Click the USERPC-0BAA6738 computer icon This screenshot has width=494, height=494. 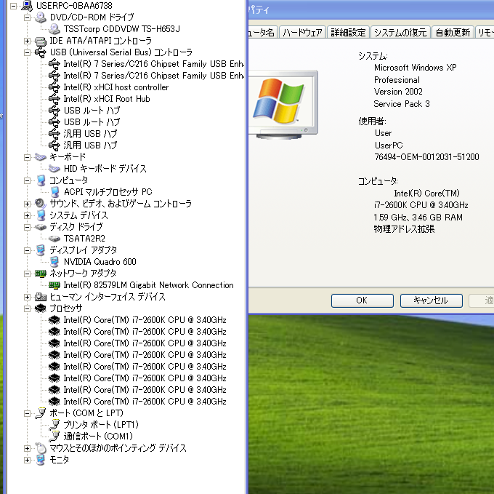click(x=27, y=6)
